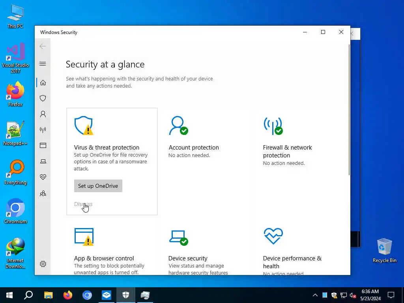Screen dimensions: 404x303
Task: Show hidden system tray icons
Action: coord(315,295)
